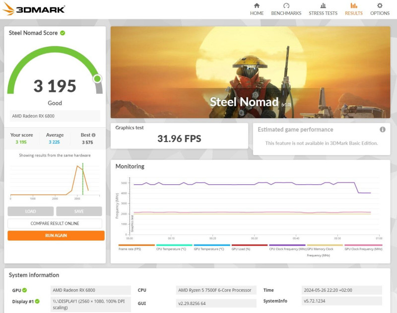Viewport: 397px width, 313px height.
Task: Click the Display #1 value field
Action: pos(91,305)
